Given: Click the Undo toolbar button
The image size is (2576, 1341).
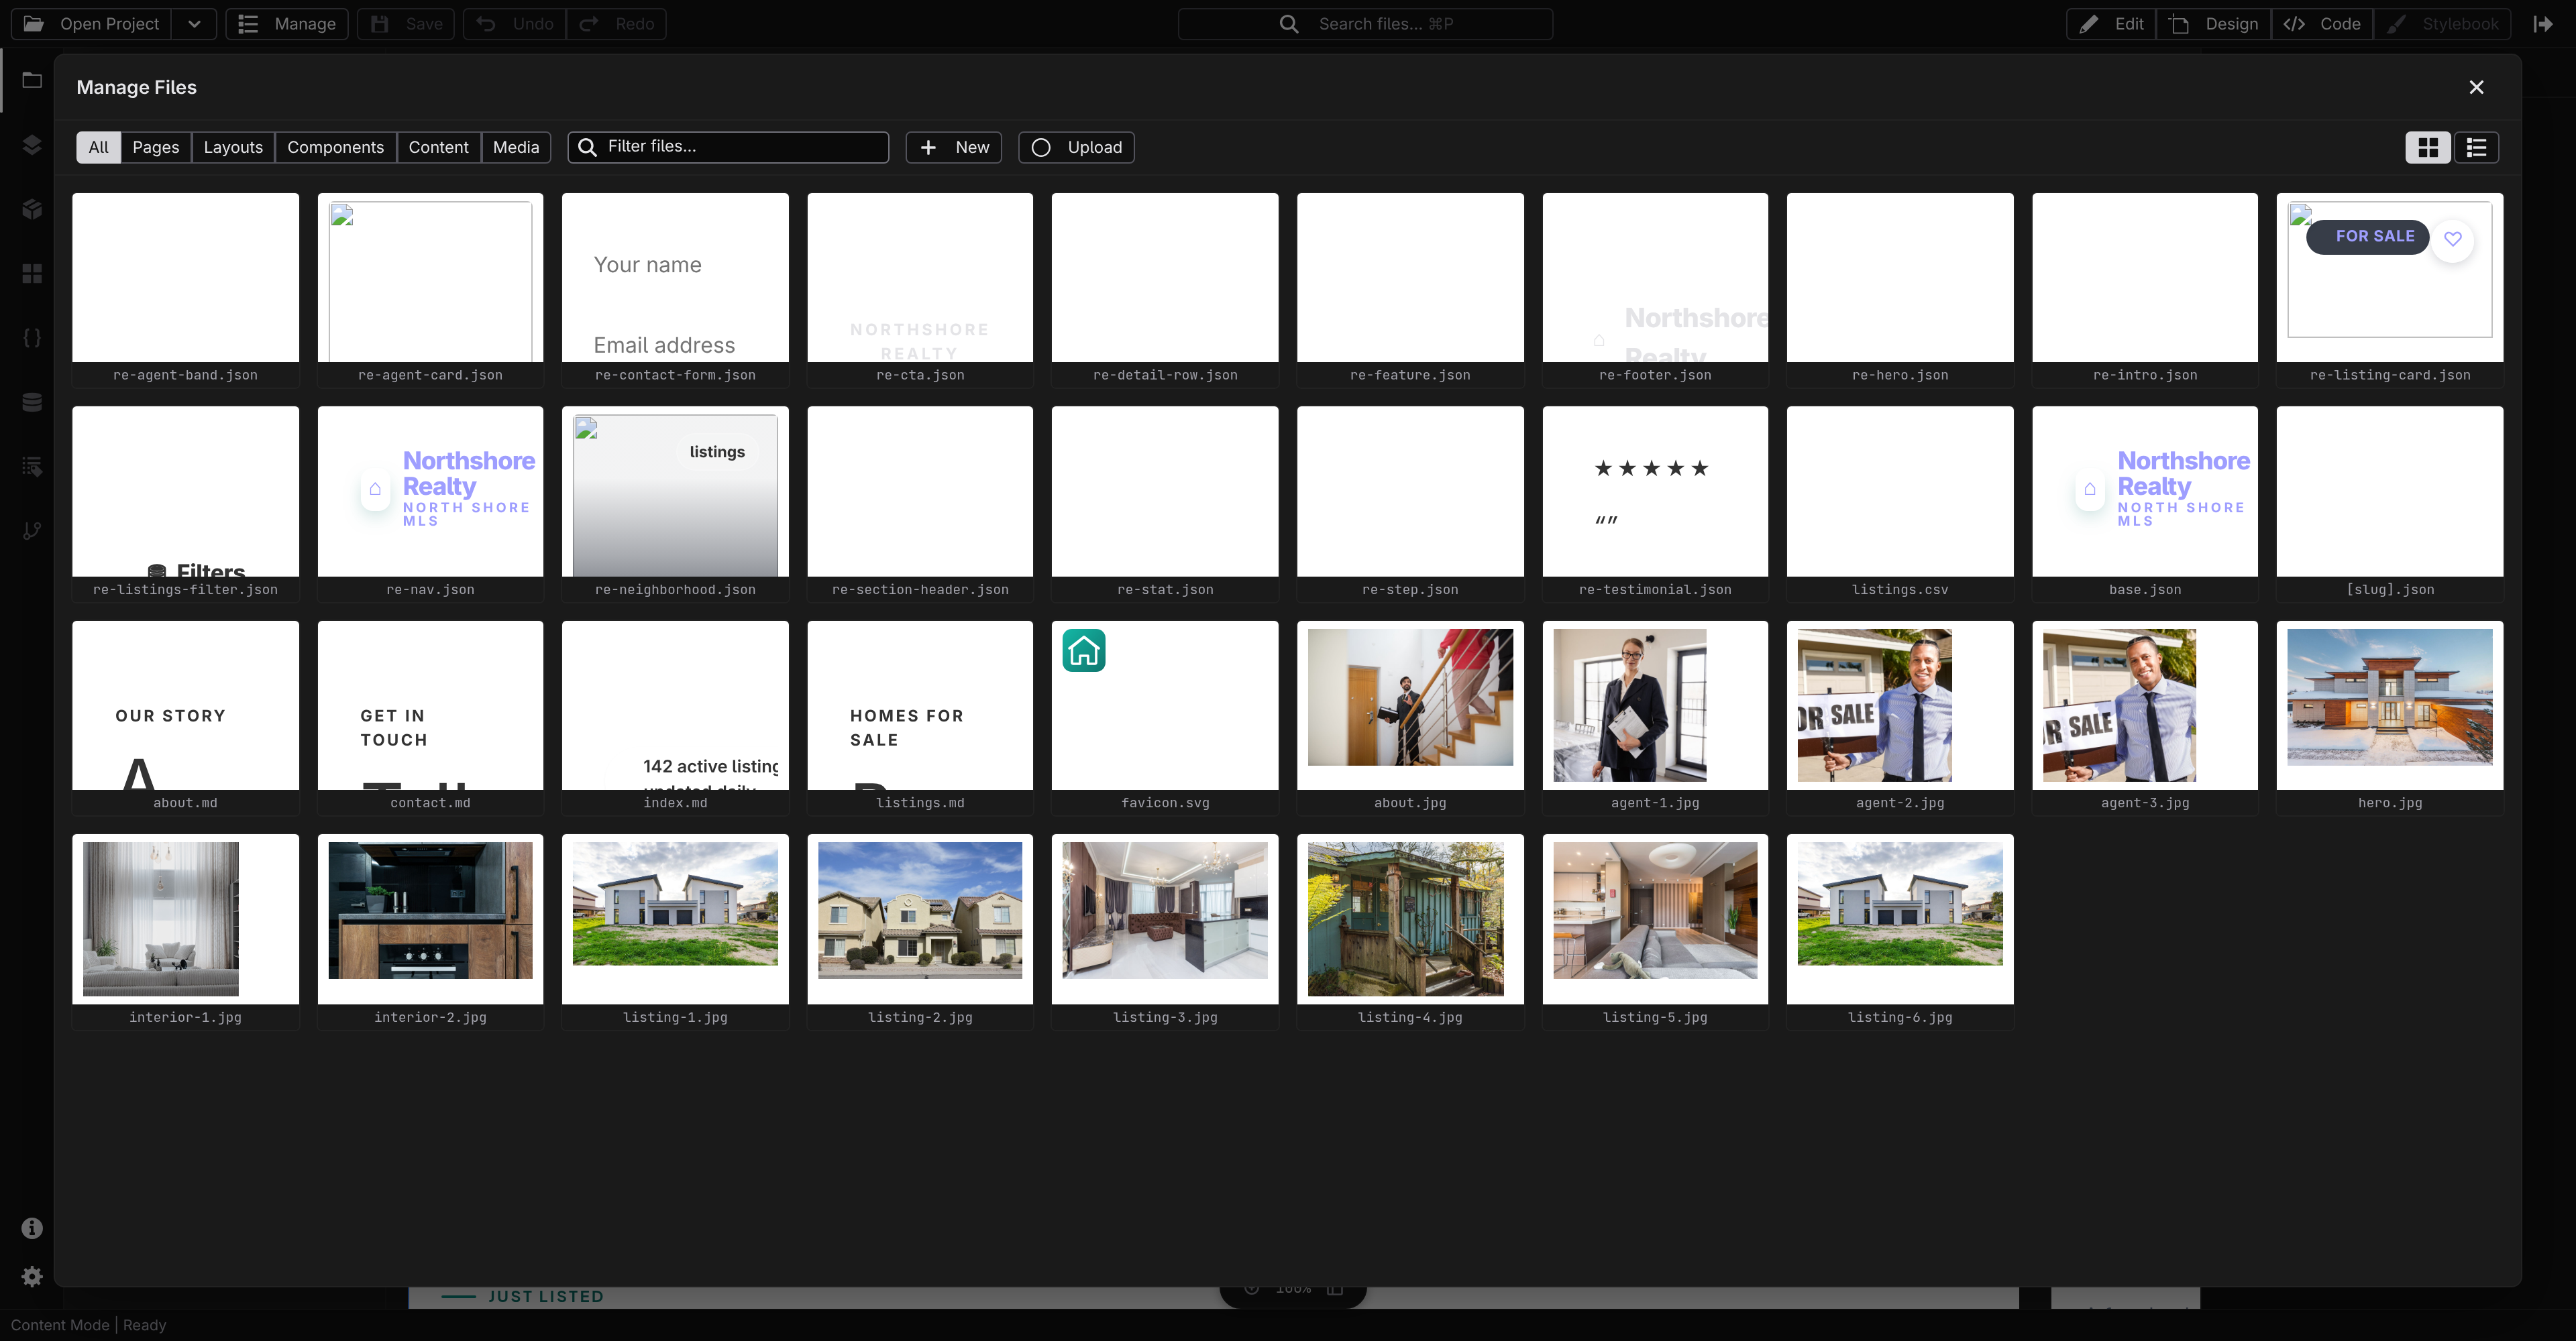Looking at the screenshot, I should click(515, 24).
